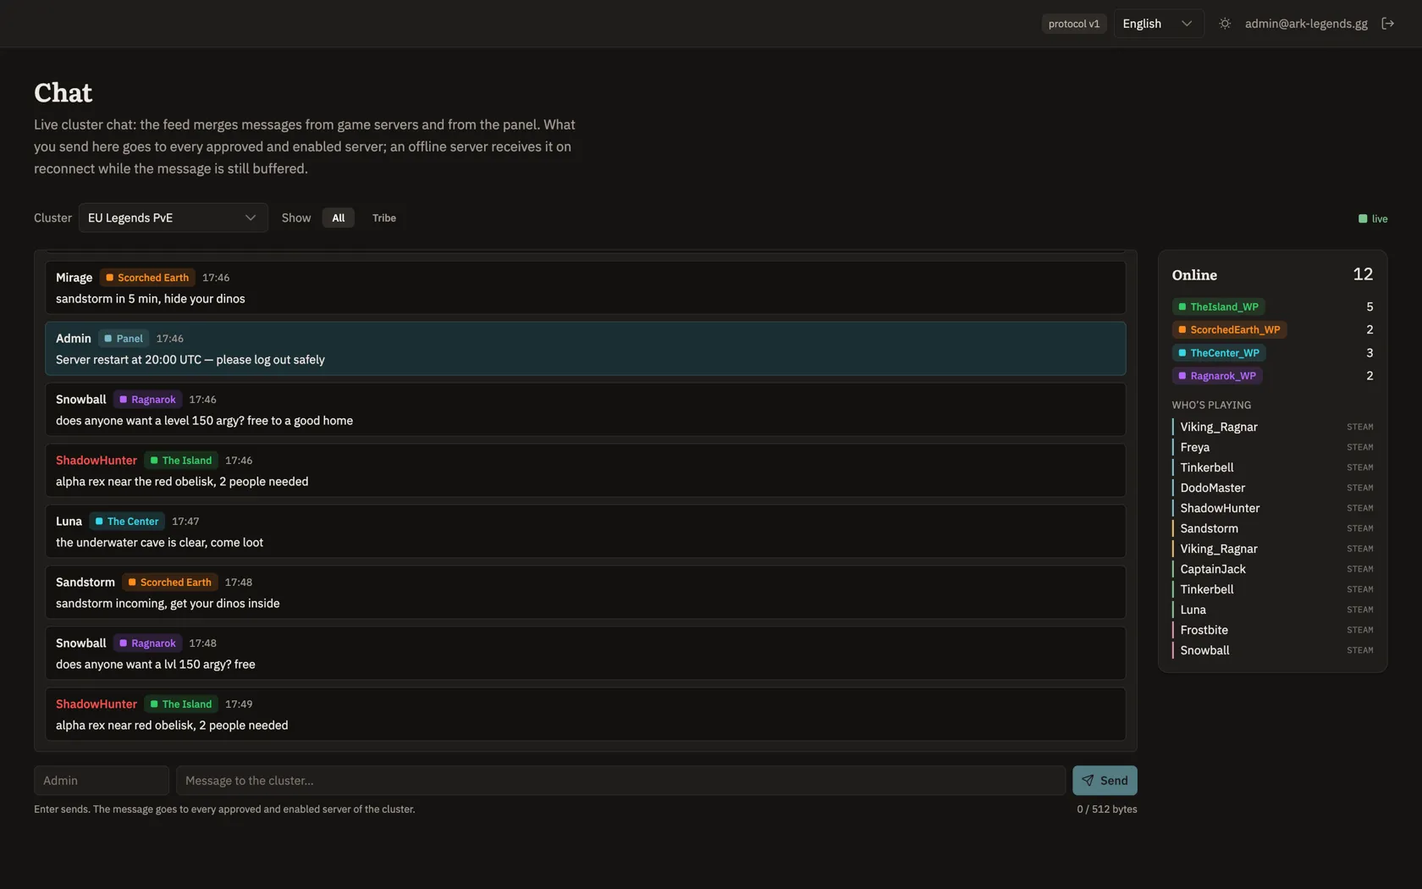
Task: Click the Ragnarok_WP server tag
Action: click(x=1217, y=376)
